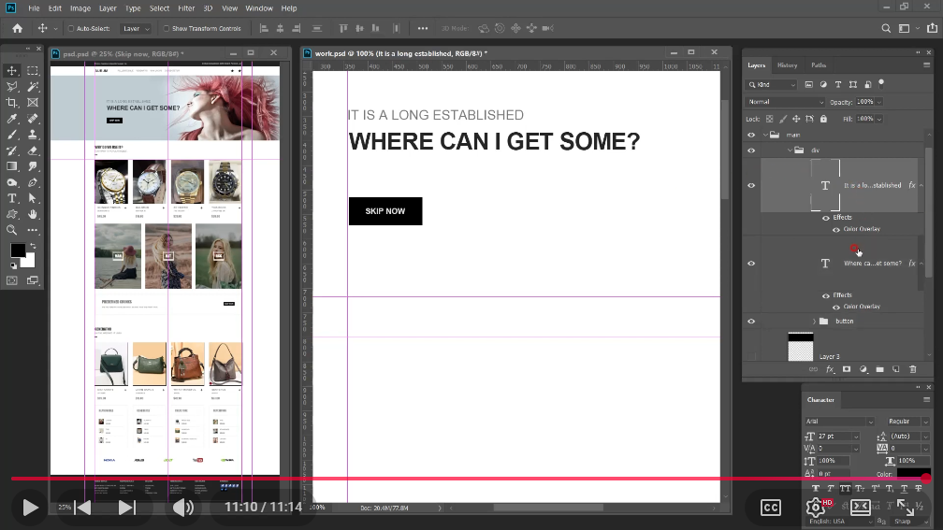Click Delete layer trash icon
This screenshot has height=530, width=943.
click(912, 369)
